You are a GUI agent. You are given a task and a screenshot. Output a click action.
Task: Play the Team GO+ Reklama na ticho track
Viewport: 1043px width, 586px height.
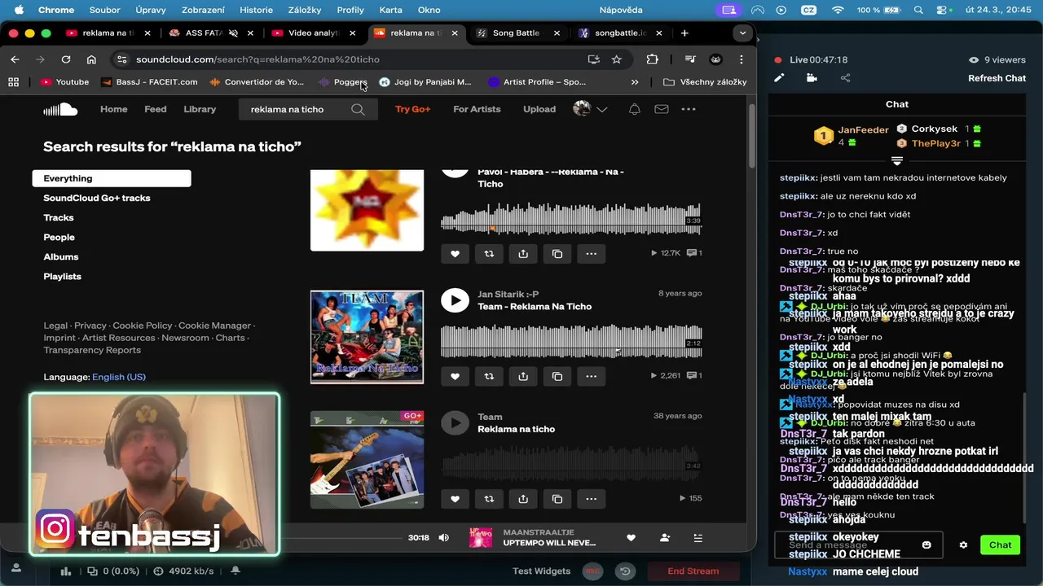(x=455, y=423)
